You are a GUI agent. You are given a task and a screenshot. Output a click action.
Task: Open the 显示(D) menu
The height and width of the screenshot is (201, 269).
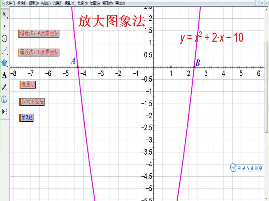tap(34, 3)
